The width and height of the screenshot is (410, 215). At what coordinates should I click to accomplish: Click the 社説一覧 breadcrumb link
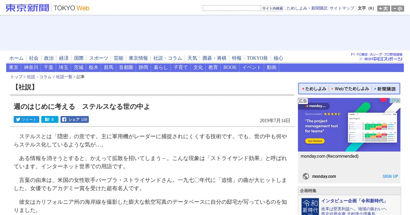(x=64, y=77)
